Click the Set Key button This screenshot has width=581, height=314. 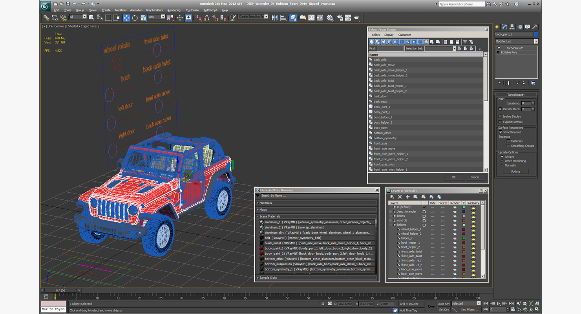tap(444, 309)
